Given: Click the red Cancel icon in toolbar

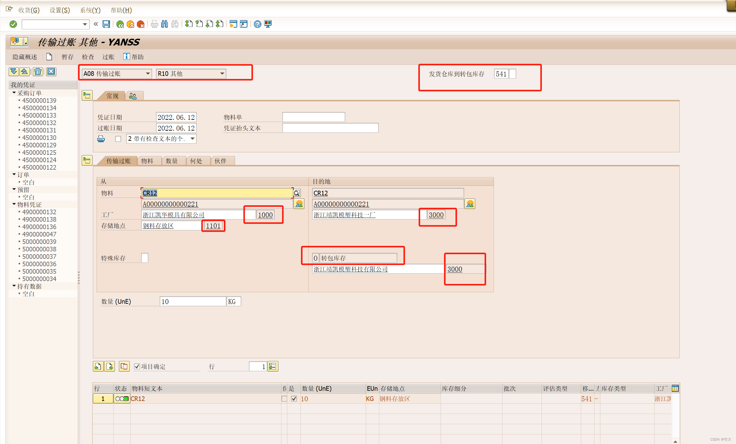Looking at the screenshot, I should tap(141, 24).
